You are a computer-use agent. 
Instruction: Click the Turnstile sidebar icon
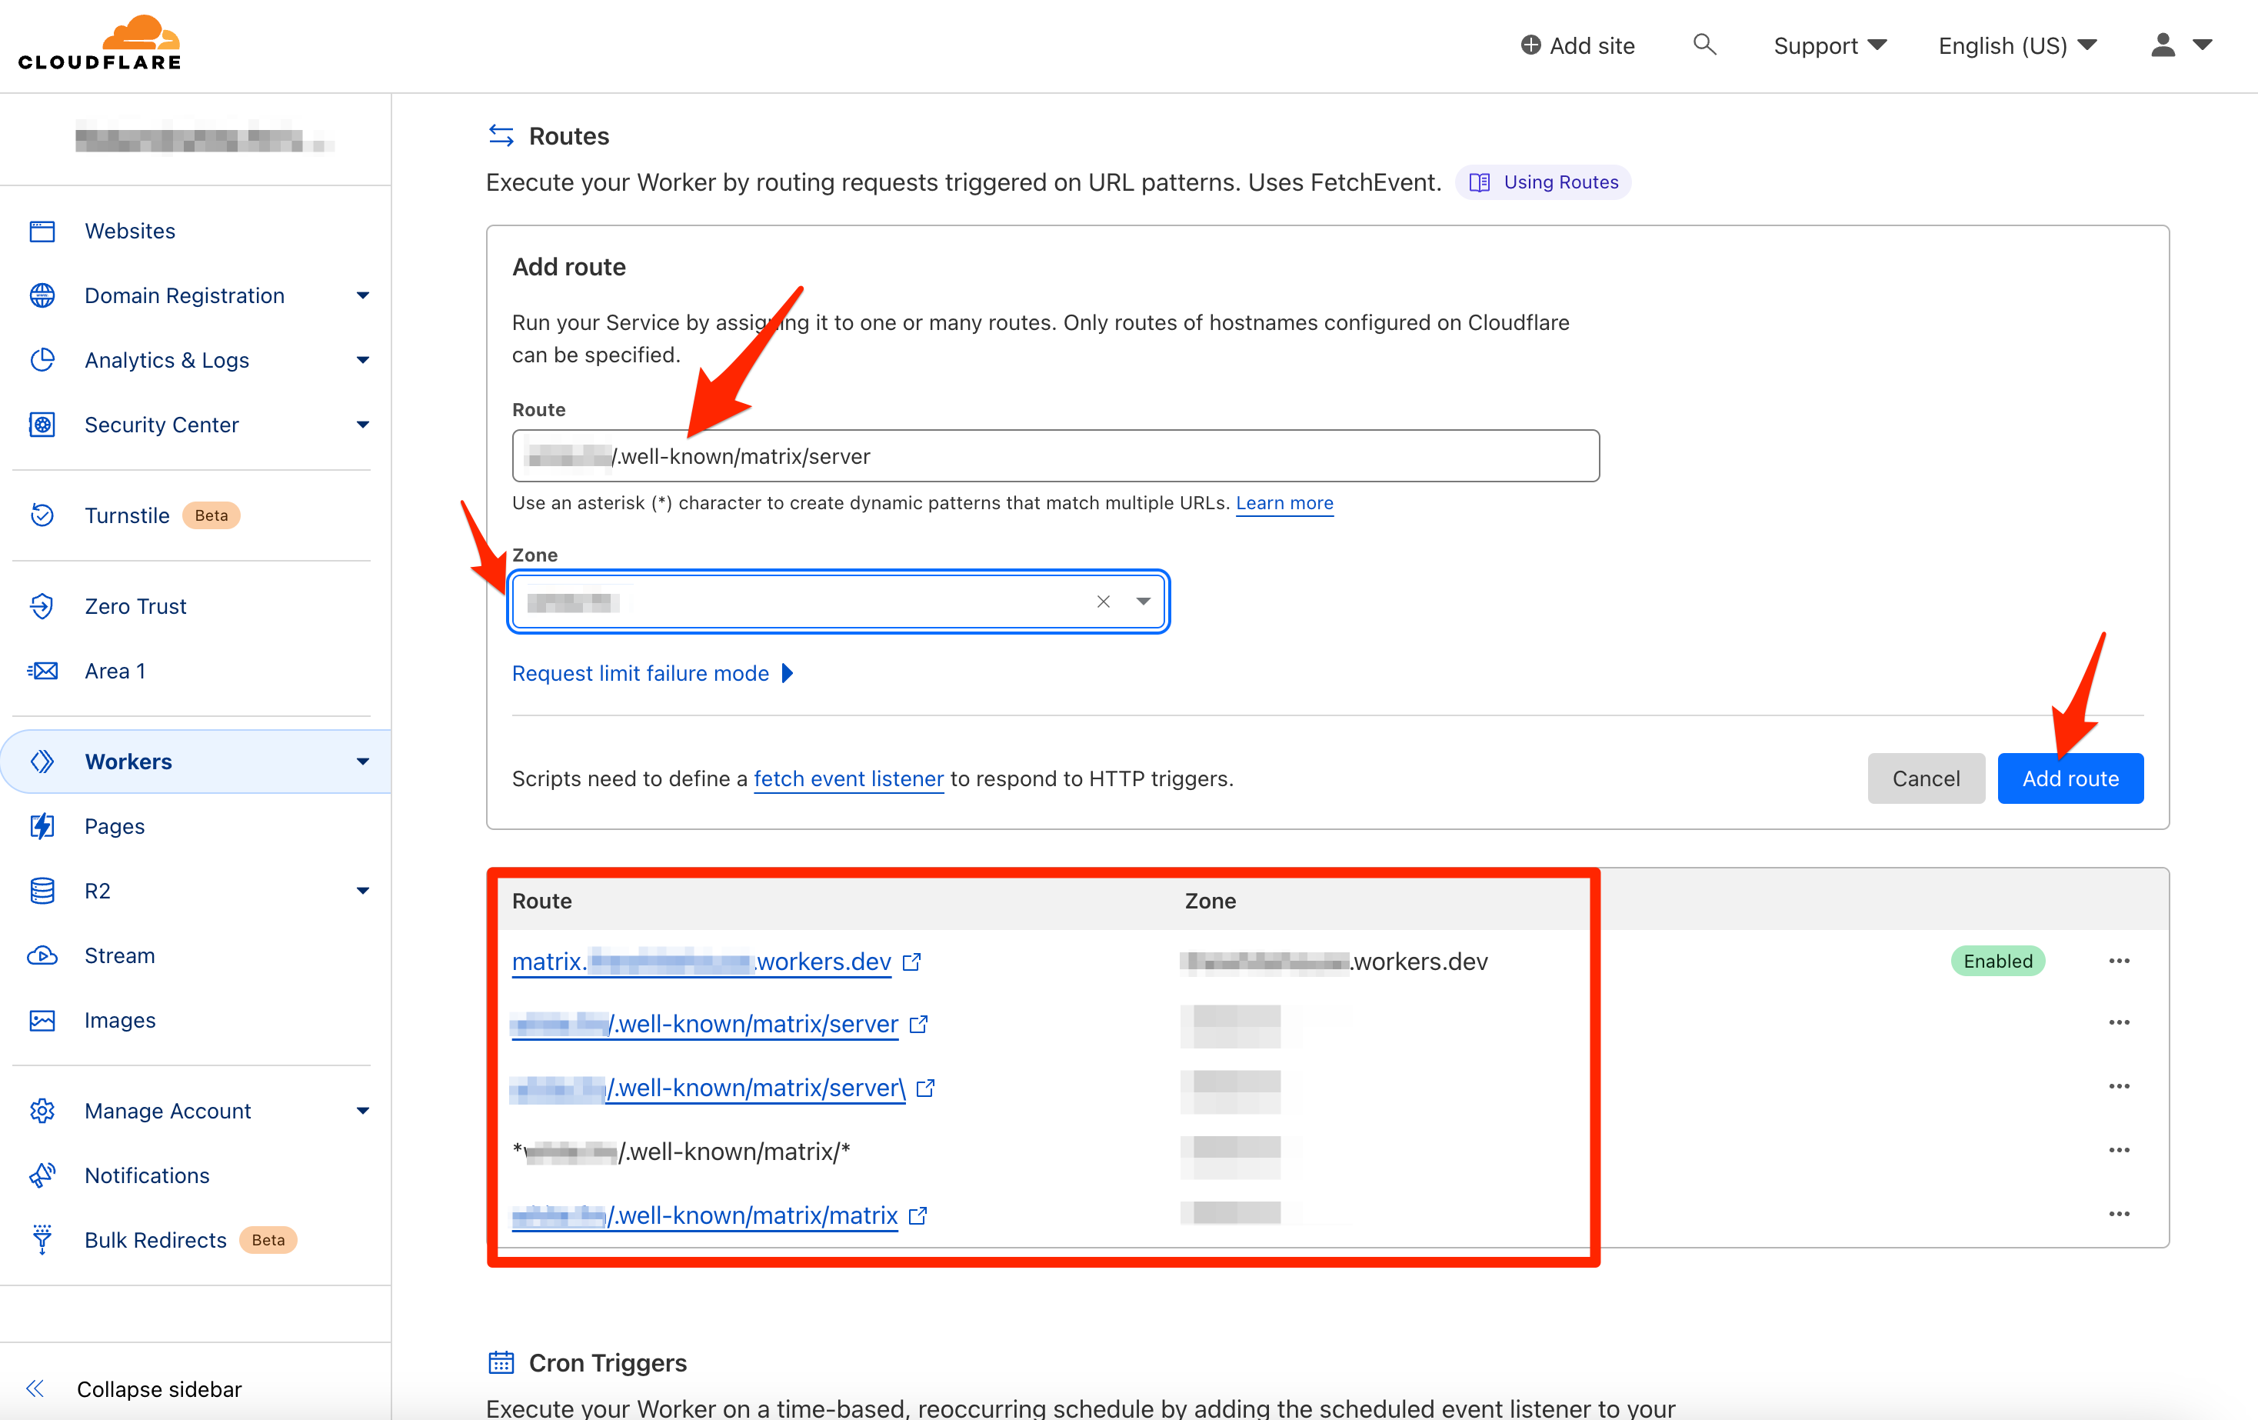42,515
